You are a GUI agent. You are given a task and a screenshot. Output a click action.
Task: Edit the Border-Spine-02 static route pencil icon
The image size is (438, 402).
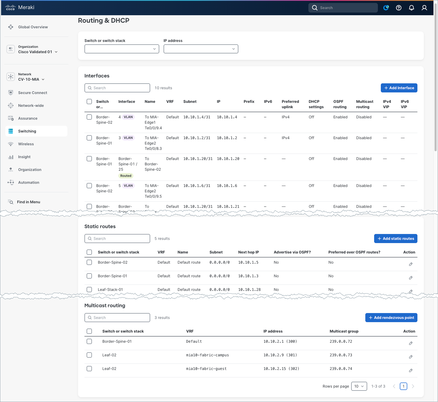(x=411, y=264)
